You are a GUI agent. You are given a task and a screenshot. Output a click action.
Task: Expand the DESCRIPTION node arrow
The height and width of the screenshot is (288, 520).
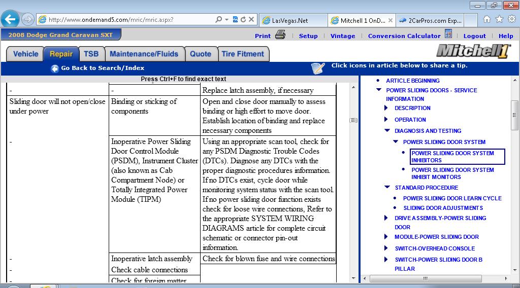pyautogui.click(x=386, y=107)
